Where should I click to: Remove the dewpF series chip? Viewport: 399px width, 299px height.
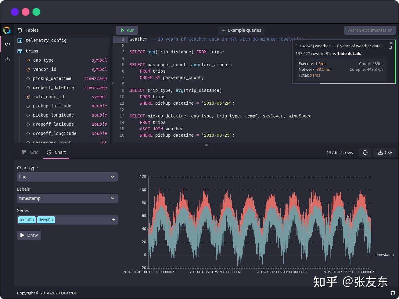(x=52, y=220)
